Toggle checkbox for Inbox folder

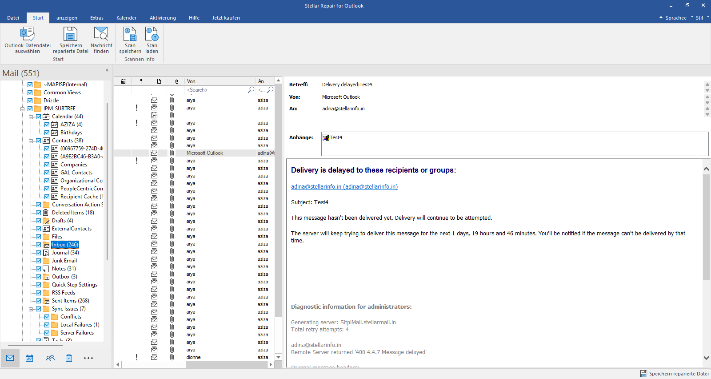[39, 245]
